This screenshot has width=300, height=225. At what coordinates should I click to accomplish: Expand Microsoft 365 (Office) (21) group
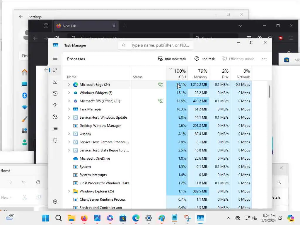pos(69,101)
